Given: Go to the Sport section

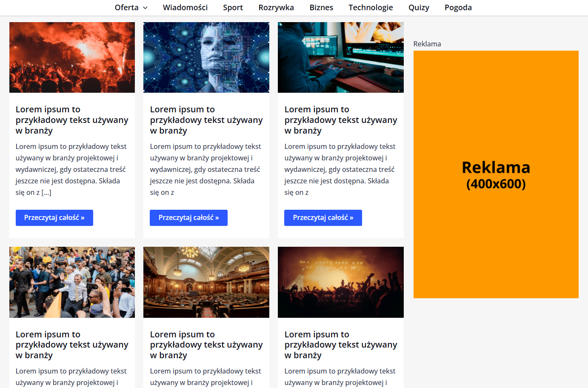Looking at the screenshot, I should 233,8.
